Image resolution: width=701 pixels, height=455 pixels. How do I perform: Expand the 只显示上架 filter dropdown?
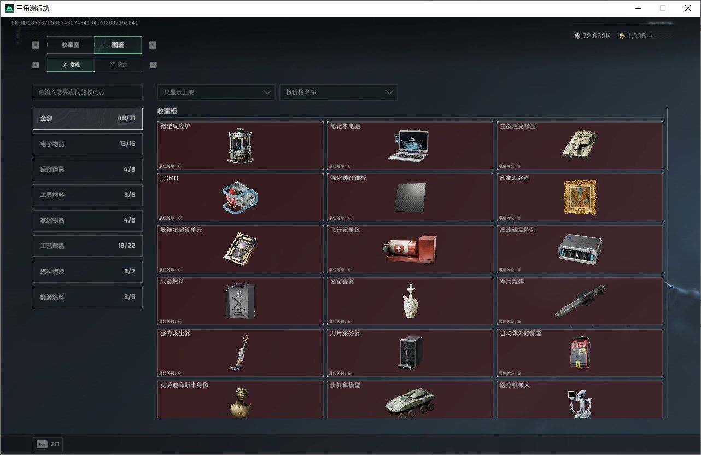216,92
